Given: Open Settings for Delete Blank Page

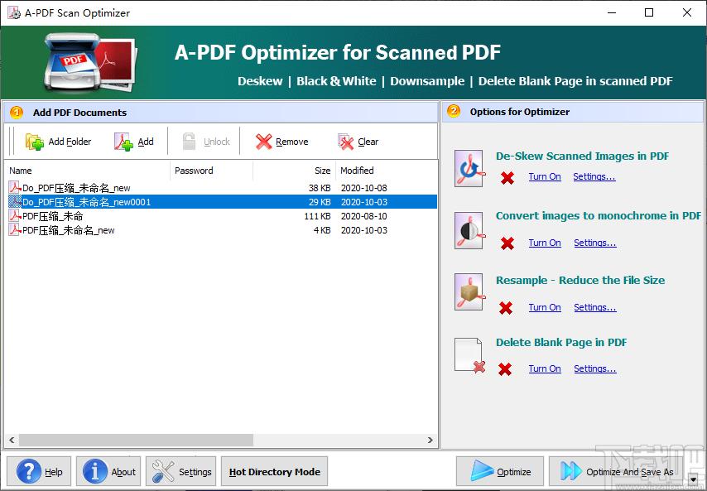Looking at the screenshot, I should coord(595,368).
